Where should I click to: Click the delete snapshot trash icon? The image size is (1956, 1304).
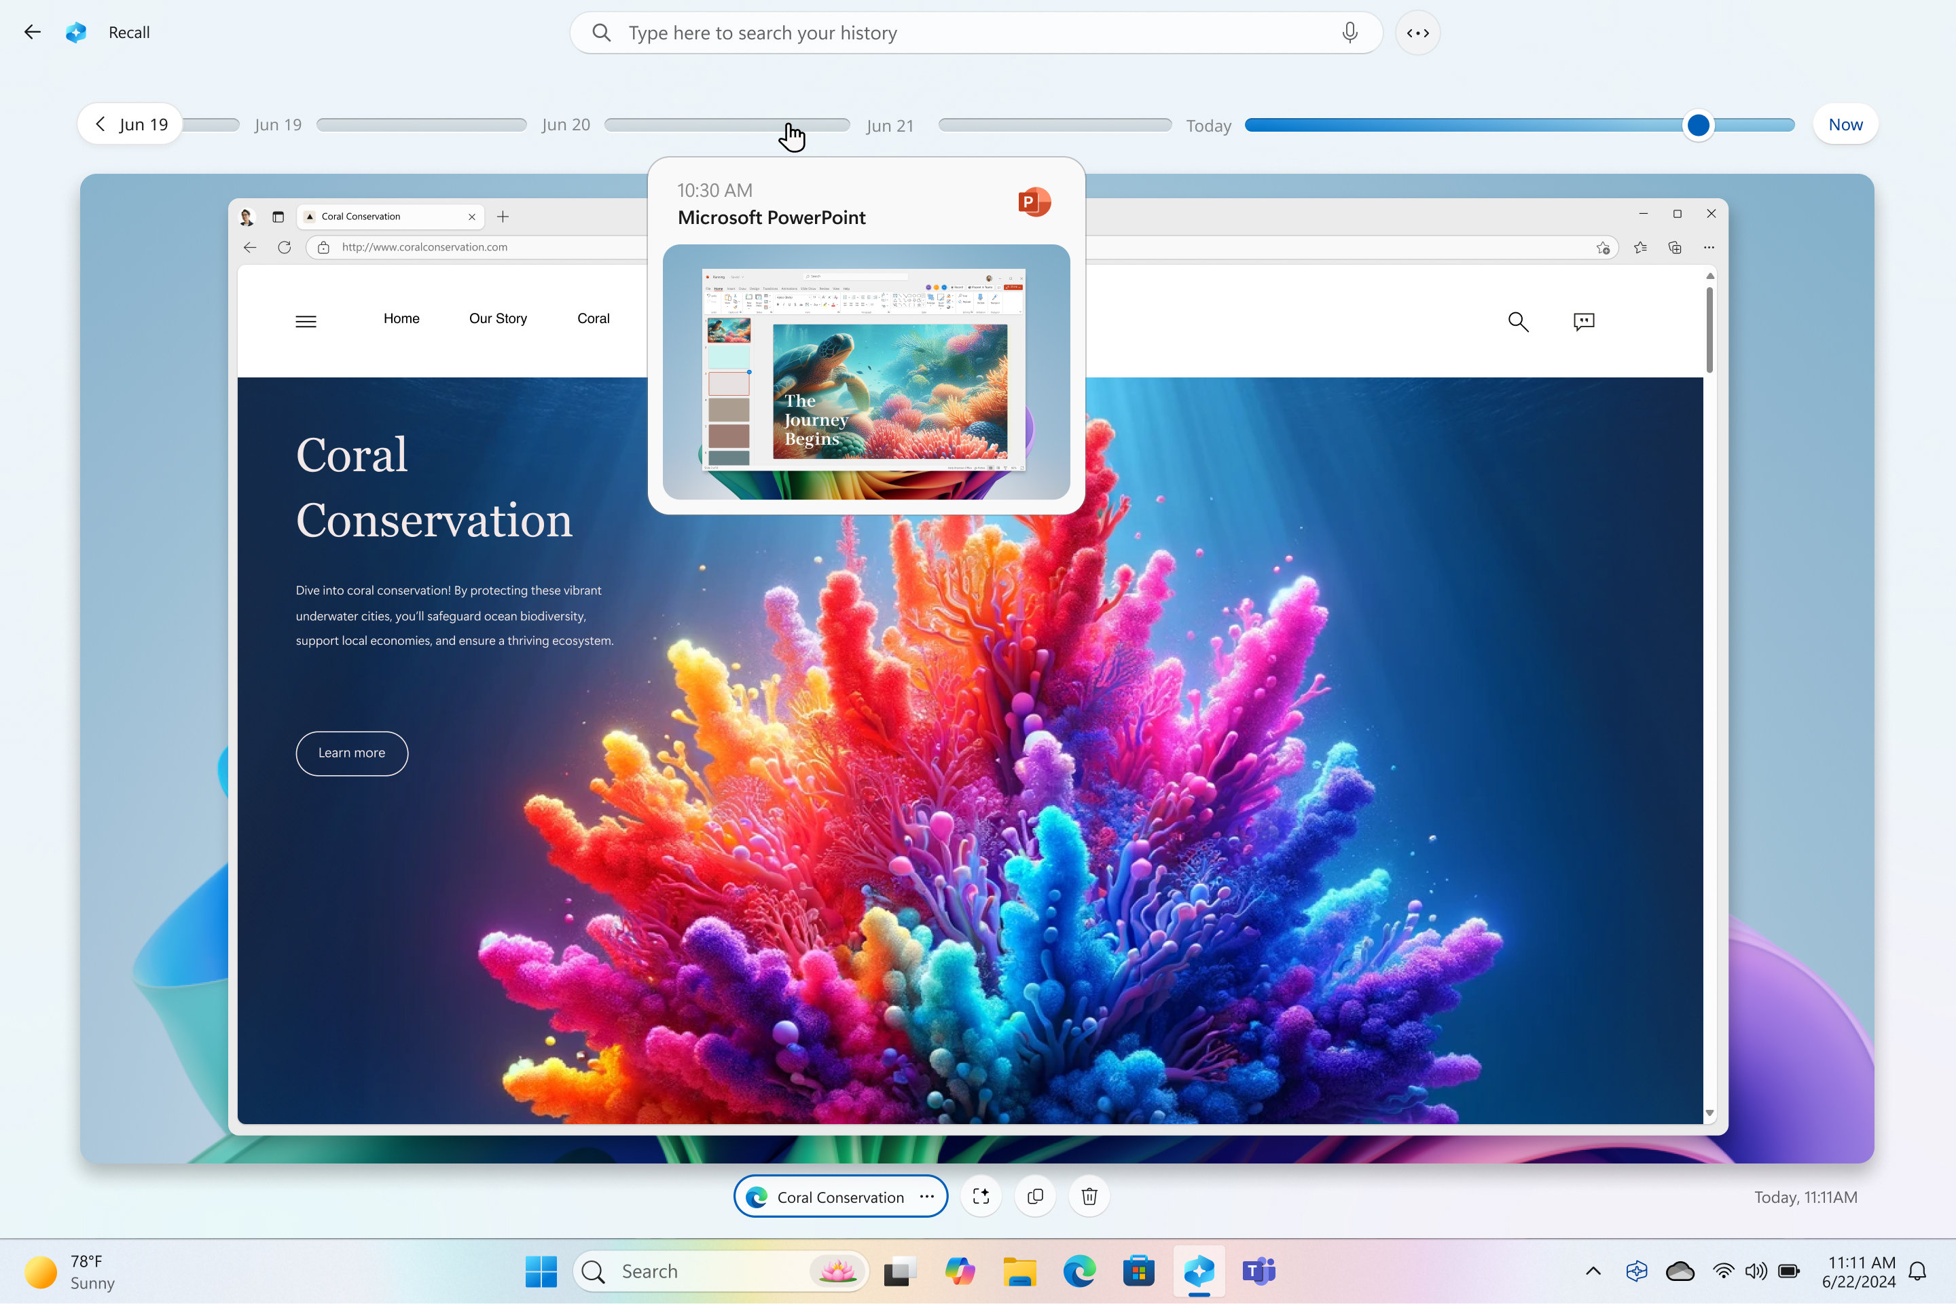click(x=1090, y=1196)
